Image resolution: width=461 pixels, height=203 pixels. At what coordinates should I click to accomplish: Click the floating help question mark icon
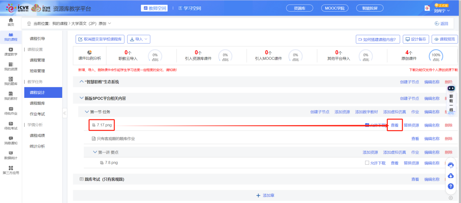pos(450,186)
